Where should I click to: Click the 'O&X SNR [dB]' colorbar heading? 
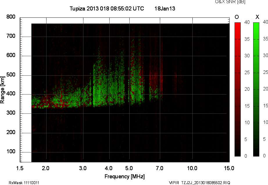point(230,2)
